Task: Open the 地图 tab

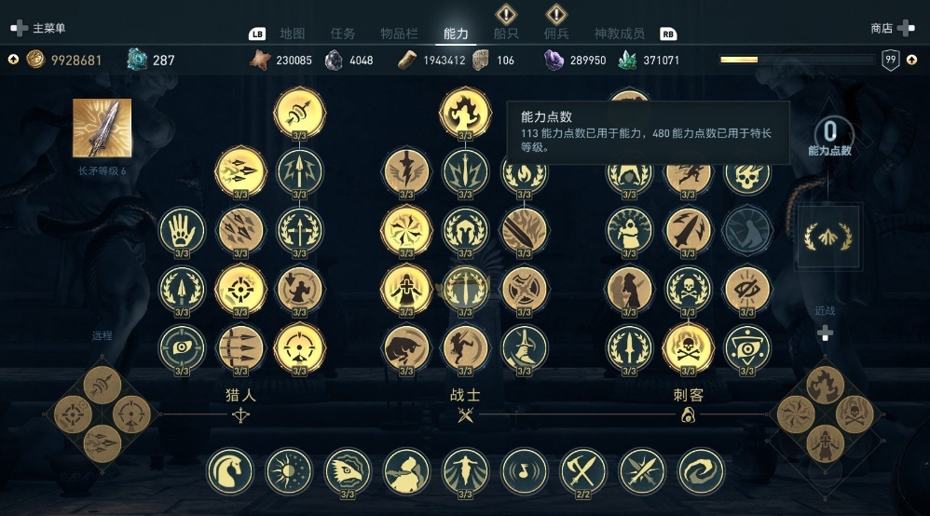Action: pos(293,34)
